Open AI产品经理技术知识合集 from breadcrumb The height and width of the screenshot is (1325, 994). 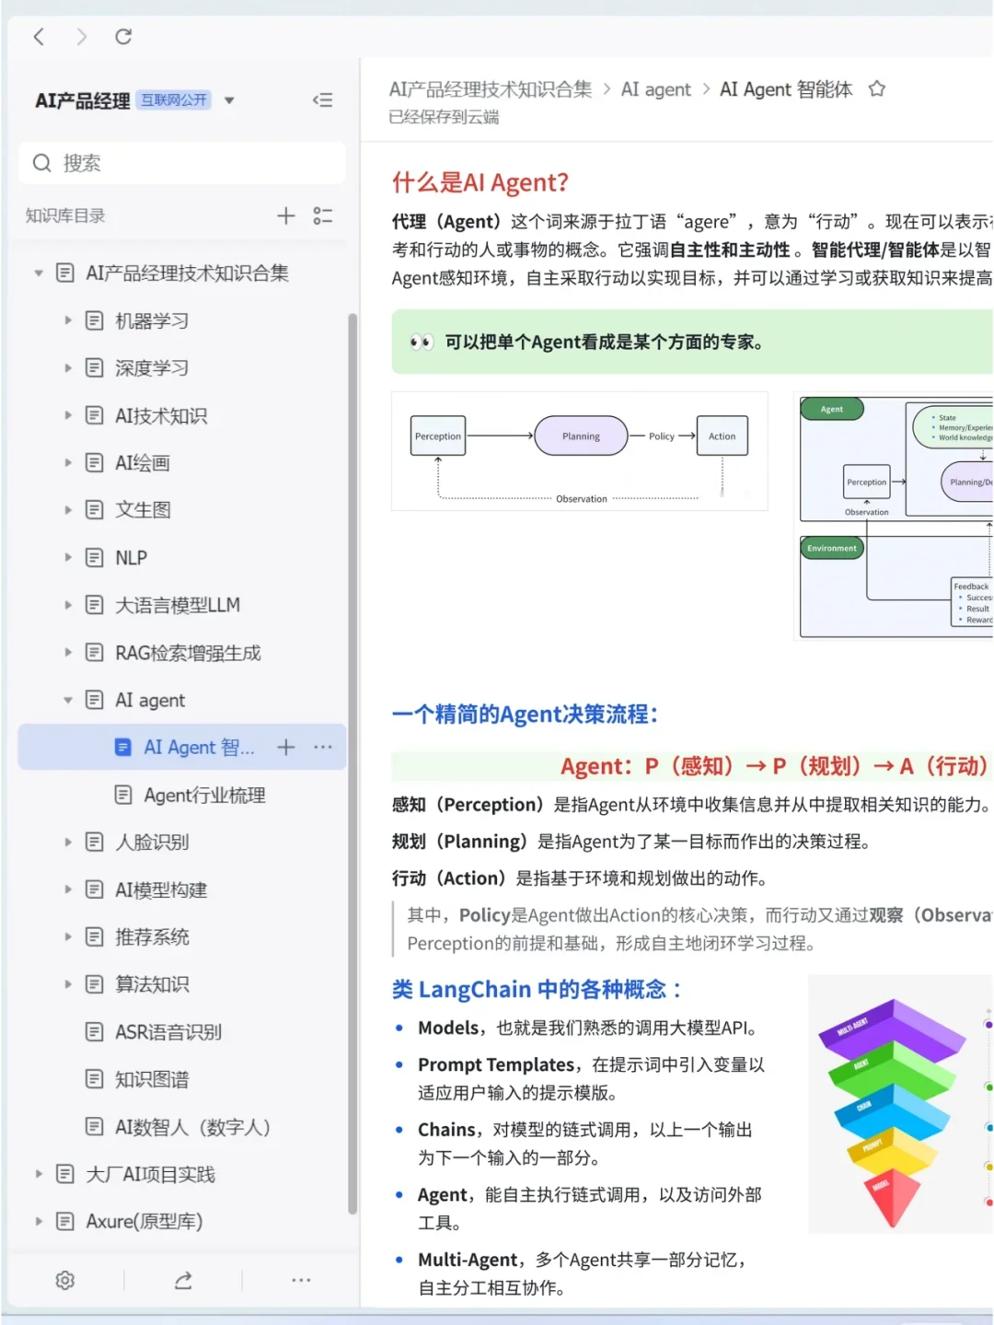tap(491, 88)
